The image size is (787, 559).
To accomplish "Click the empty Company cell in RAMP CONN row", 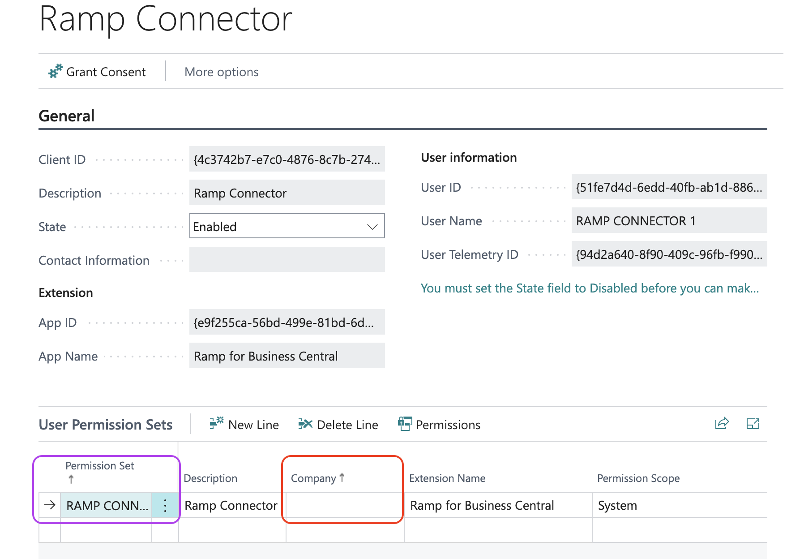I will tap(345, 505).
